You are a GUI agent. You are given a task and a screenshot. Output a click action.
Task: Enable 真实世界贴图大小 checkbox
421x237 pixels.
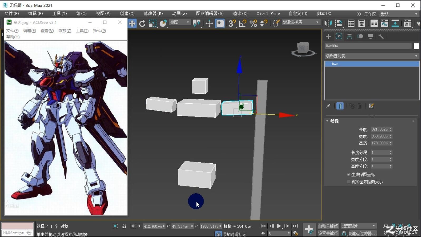(349, 182)
